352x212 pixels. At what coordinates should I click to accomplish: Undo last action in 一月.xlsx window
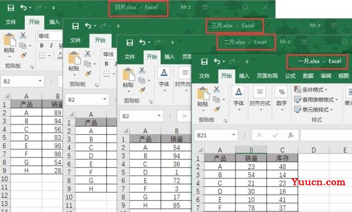click(217, 61)
